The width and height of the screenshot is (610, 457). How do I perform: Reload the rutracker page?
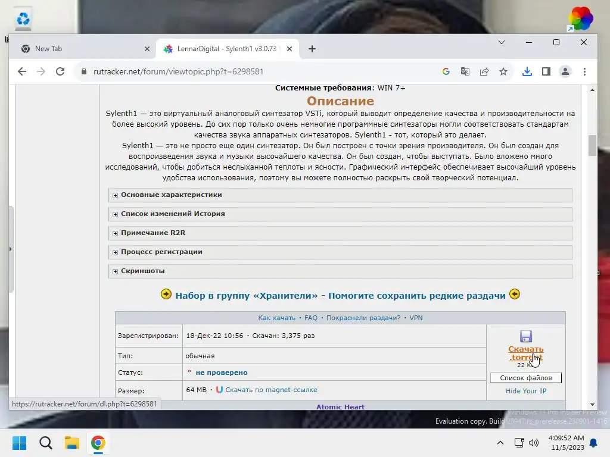60,71
